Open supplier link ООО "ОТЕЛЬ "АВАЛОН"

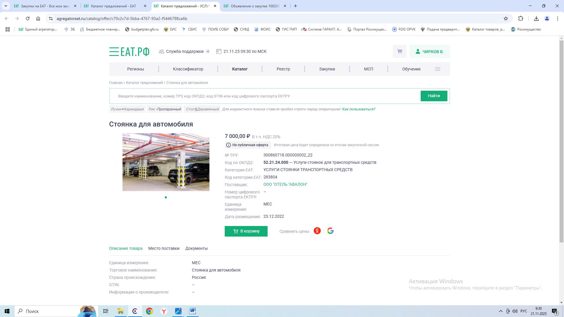[x=285, y=184]
